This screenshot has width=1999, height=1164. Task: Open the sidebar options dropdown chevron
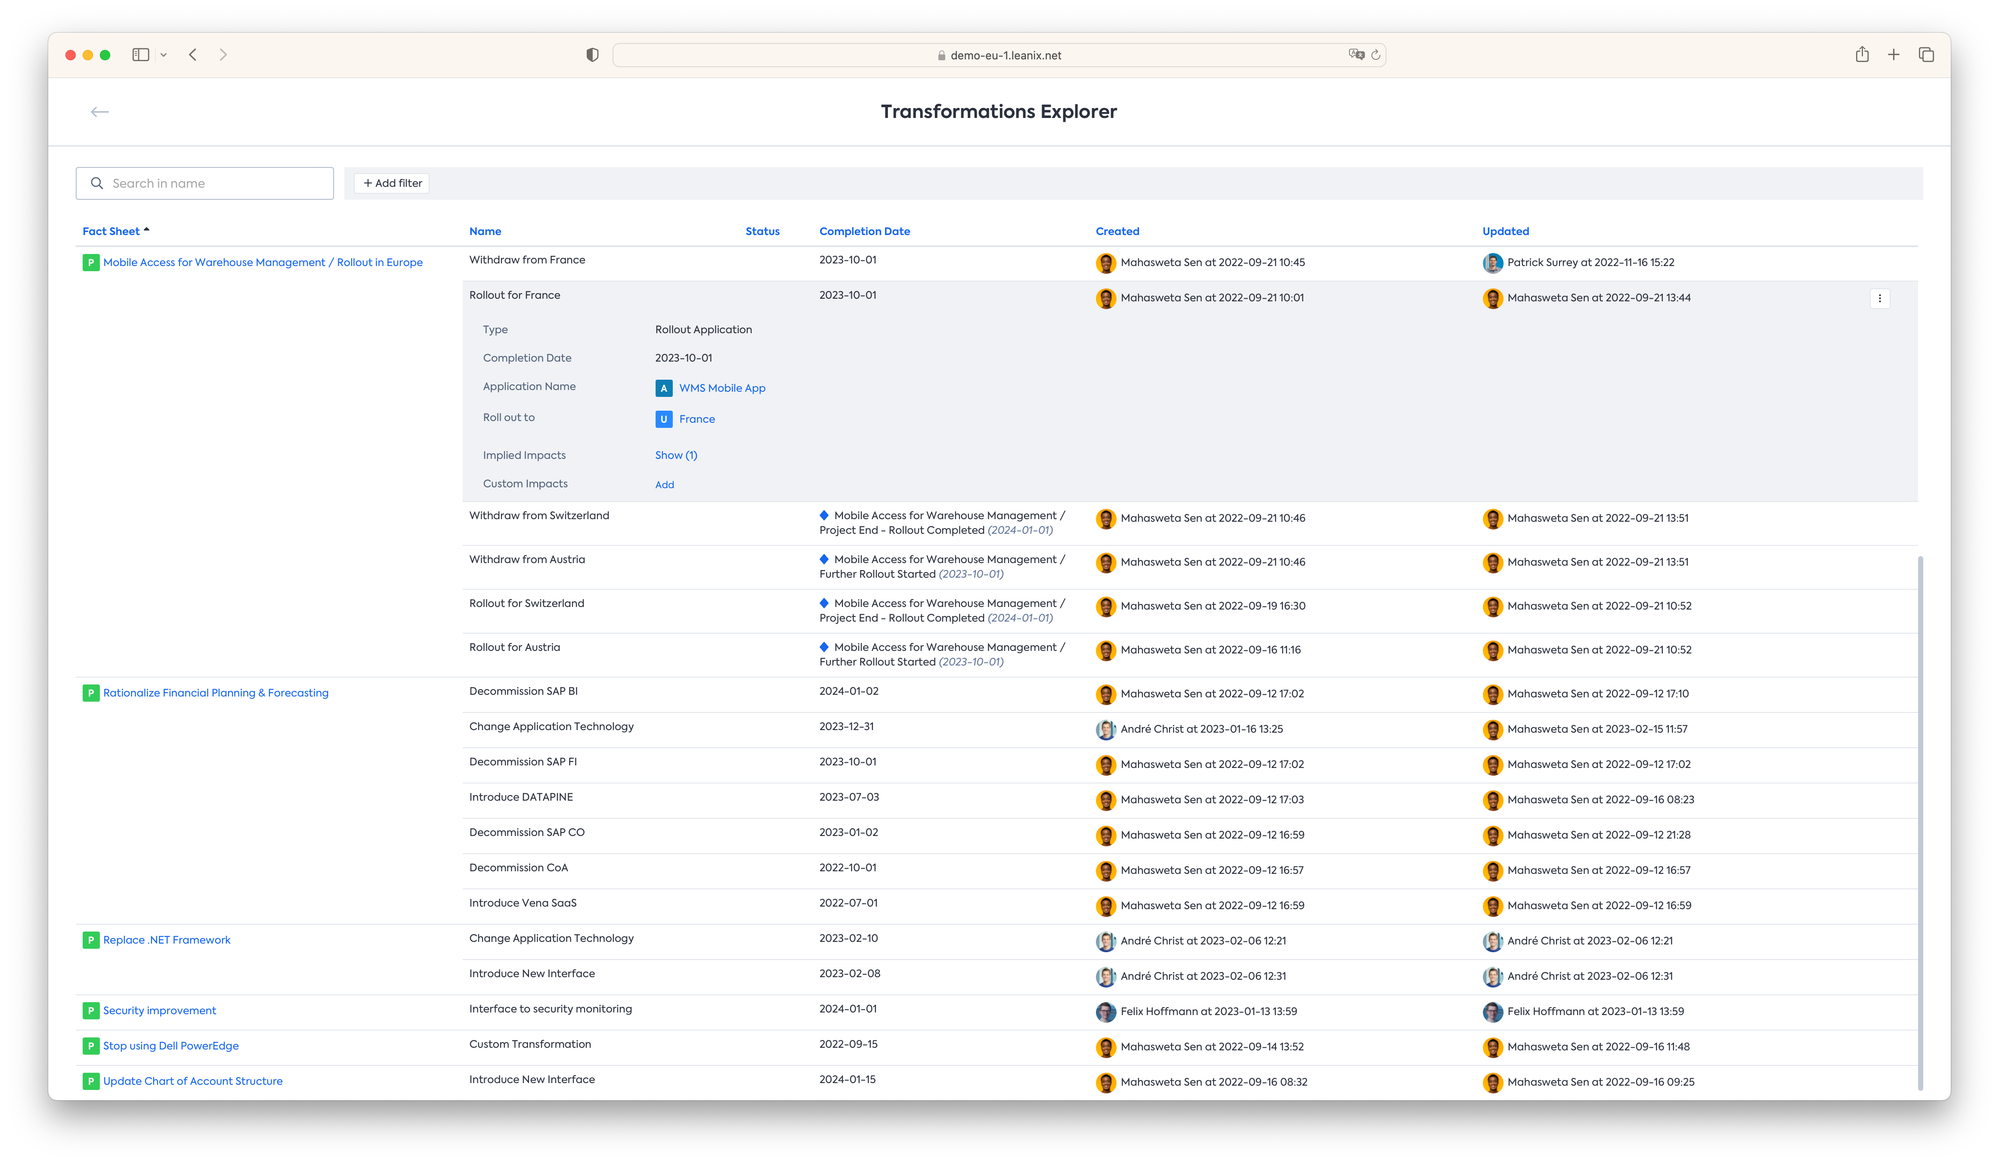click(164, 55)
